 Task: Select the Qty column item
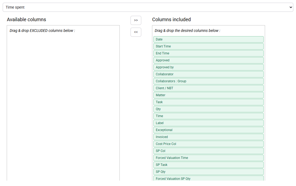[x=208, y=109]
